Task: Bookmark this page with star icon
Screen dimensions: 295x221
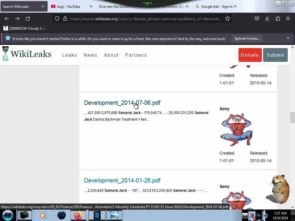Action: (x=228, y=18)
